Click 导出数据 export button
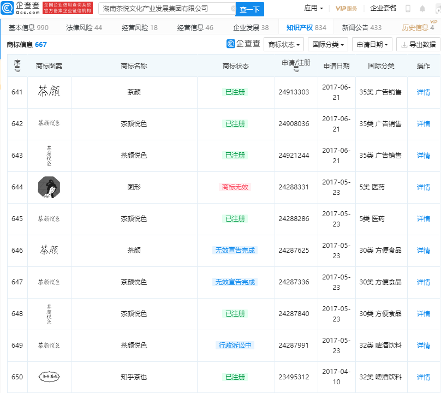This screenshot has height=393, width=441. click(x=418, y=44)
